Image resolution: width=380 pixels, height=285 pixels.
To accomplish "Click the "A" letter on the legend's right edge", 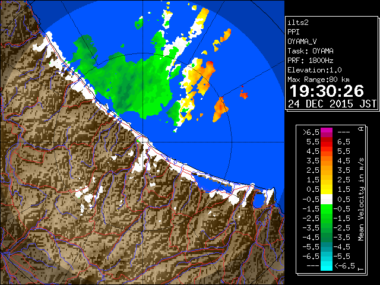I will click(361, 129).
